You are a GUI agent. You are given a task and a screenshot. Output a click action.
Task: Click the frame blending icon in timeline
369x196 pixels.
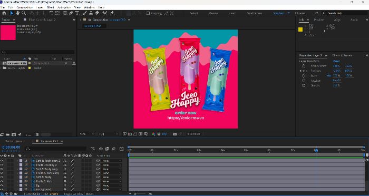point(107,149)
